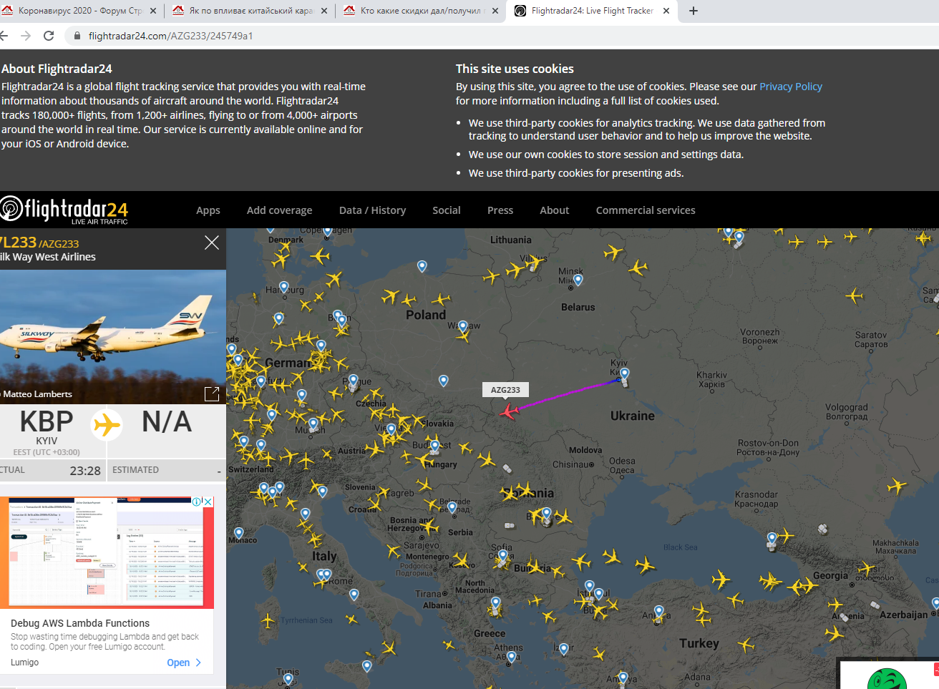This screenshot has width=939, height=689.
Task: Click the ad info icon
Action: [x=197, y=502]
